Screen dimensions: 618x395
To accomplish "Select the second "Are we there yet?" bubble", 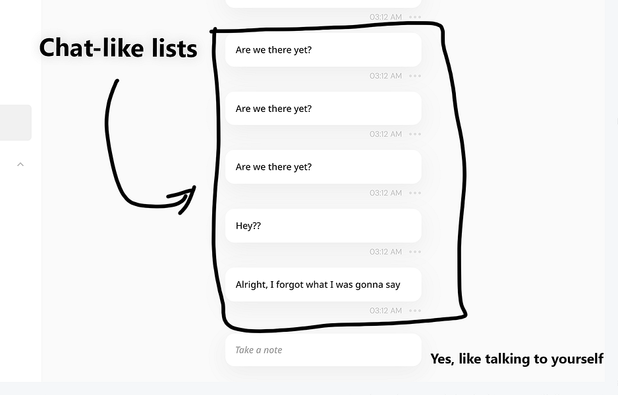I will tap(323, 109).
